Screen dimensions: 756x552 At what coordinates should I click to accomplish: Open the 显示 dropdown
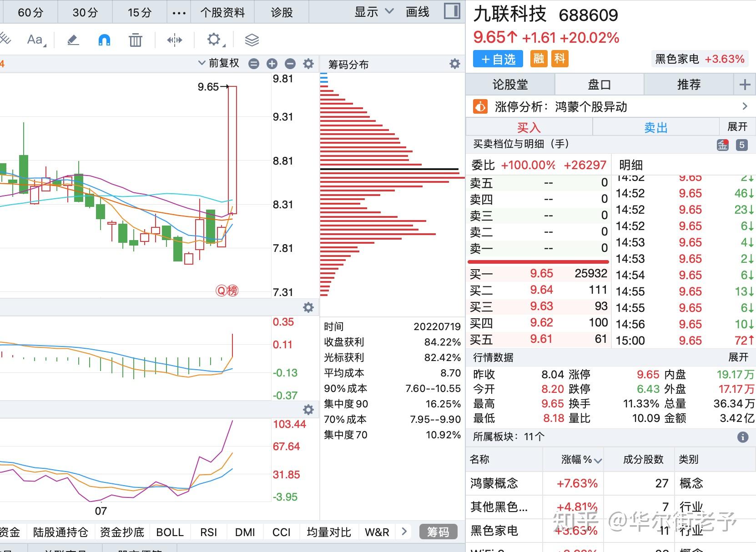click(x=374, y=12)
